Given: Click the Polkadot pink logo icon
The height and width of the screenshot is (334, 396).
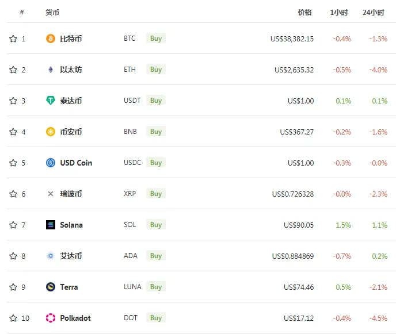Looking at the screenshot, I should point(51,318).
